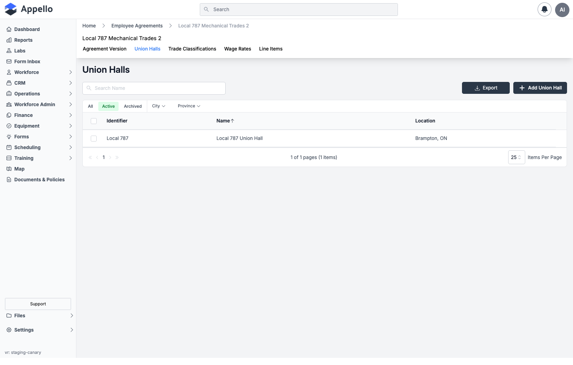Select the Archived status filter
The height and width of the screenshot is (365, 573).
pyautogui.click(x=133, y=106)
